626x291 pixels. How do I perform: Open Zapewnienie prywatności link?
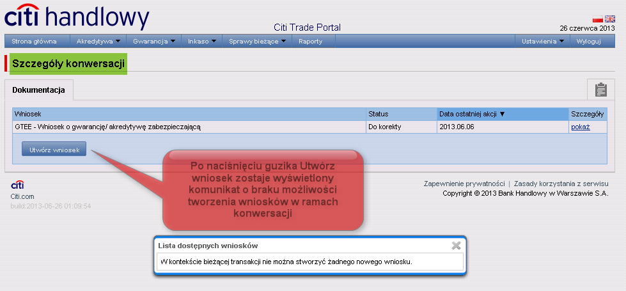coord(464,184)
